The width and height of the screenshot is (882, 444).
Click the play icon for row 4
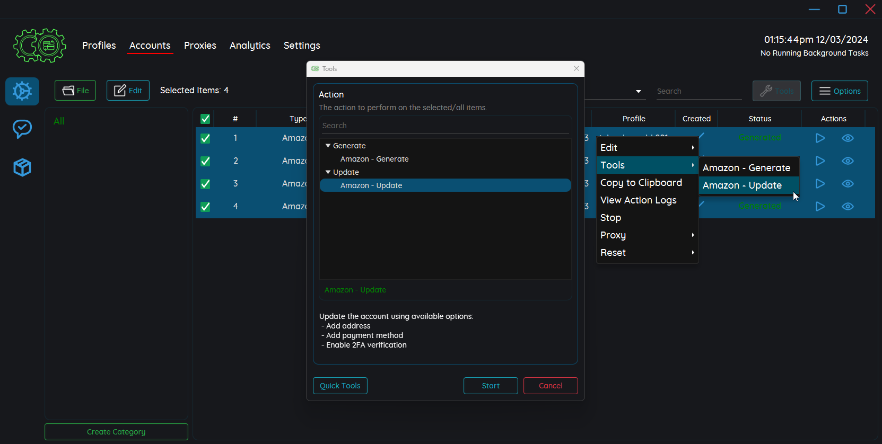click(819, 207)
